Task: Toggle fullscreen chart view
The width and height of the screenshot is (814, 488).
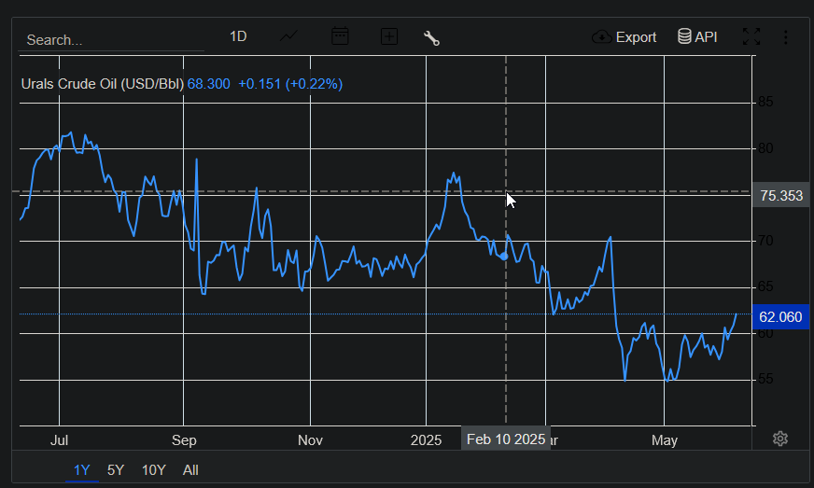Action: pos(751,36)
